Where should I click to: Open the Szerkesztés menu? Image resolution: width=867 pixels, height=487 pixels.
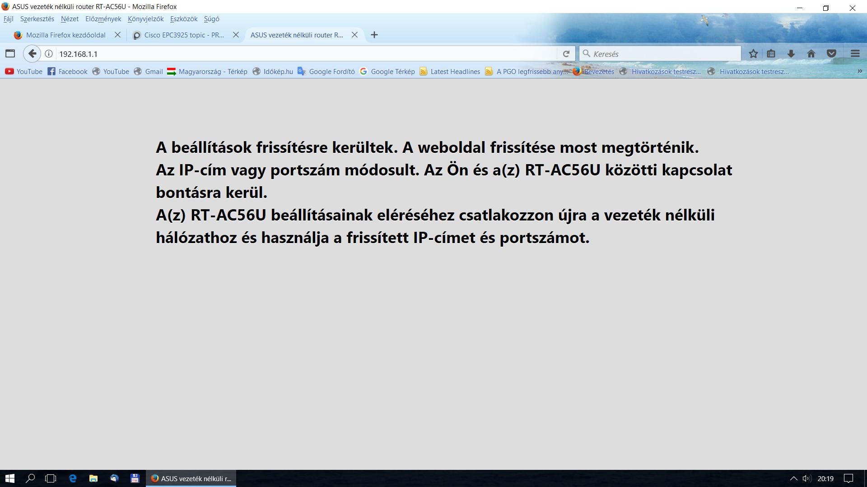[x=37, y=19]
